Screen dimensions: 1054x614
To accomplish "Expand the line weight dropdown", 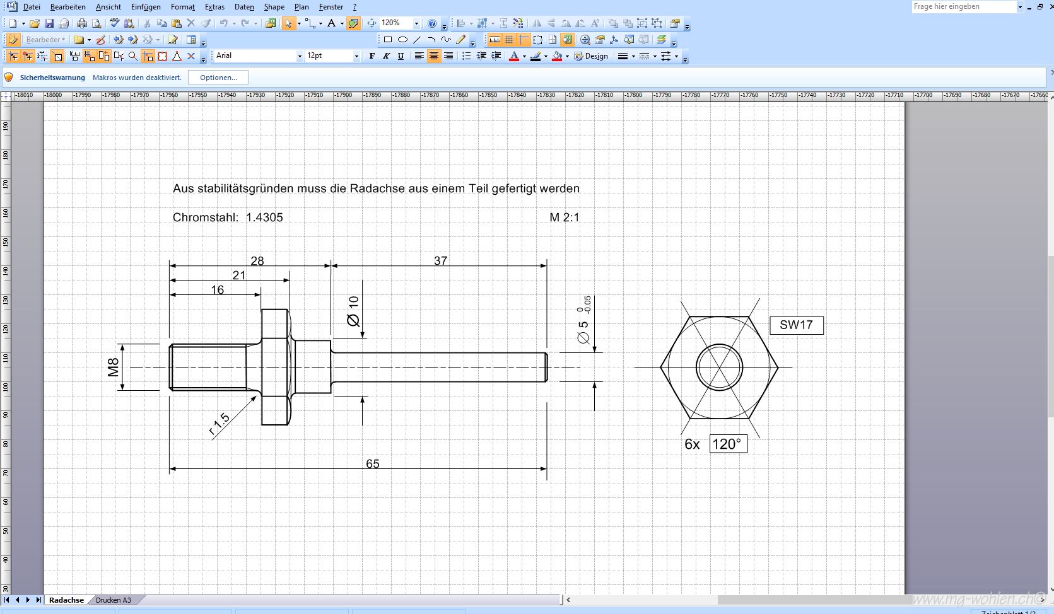I will tap(633, 56).
